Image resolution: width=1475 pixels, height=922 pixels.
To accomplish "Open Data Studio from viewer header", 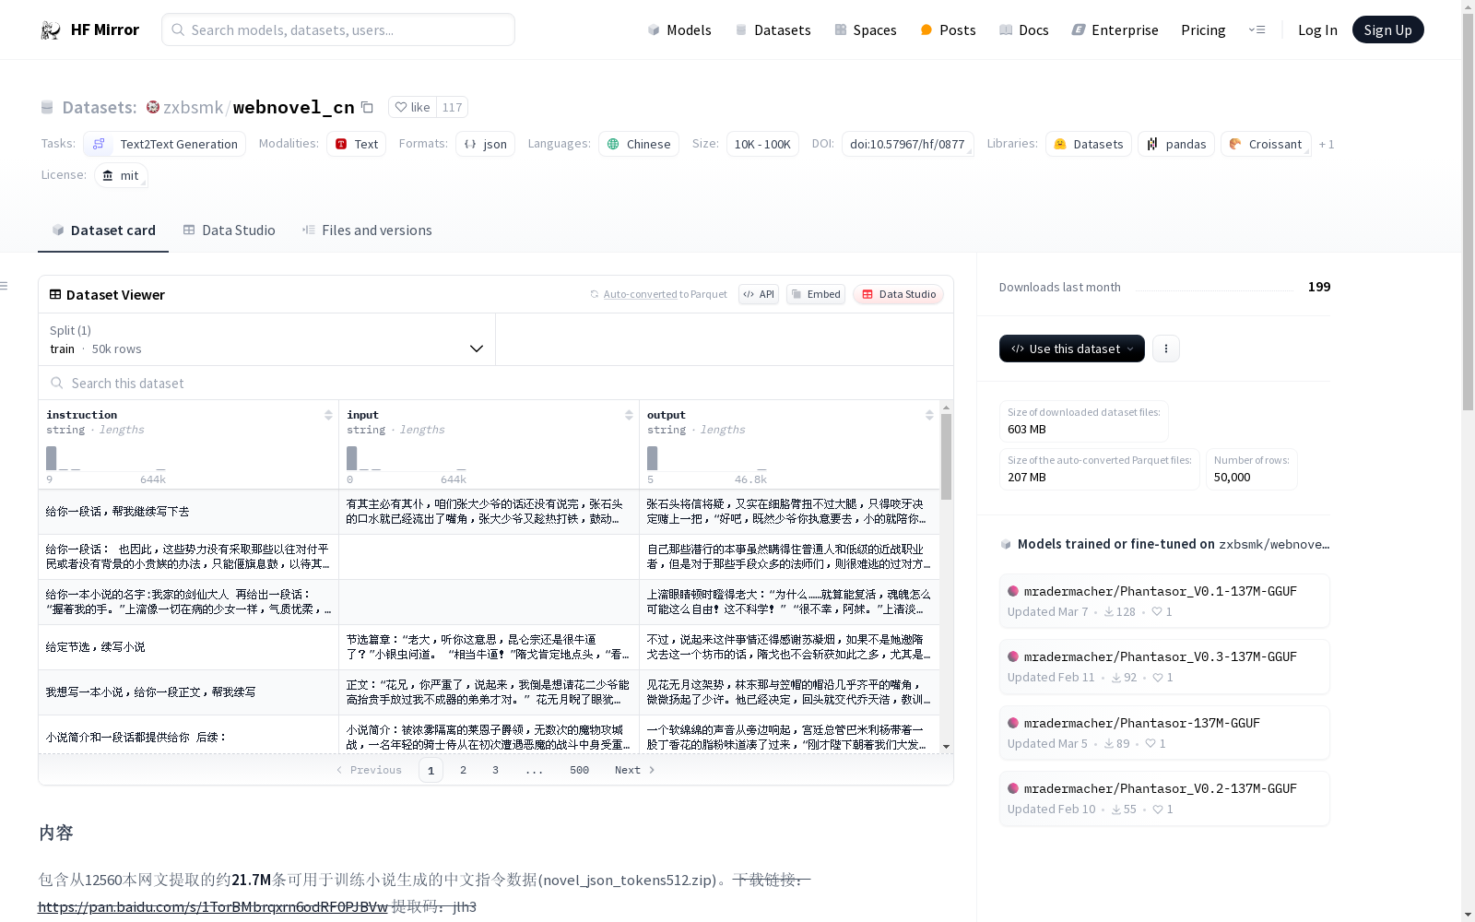I will [898, 294].
